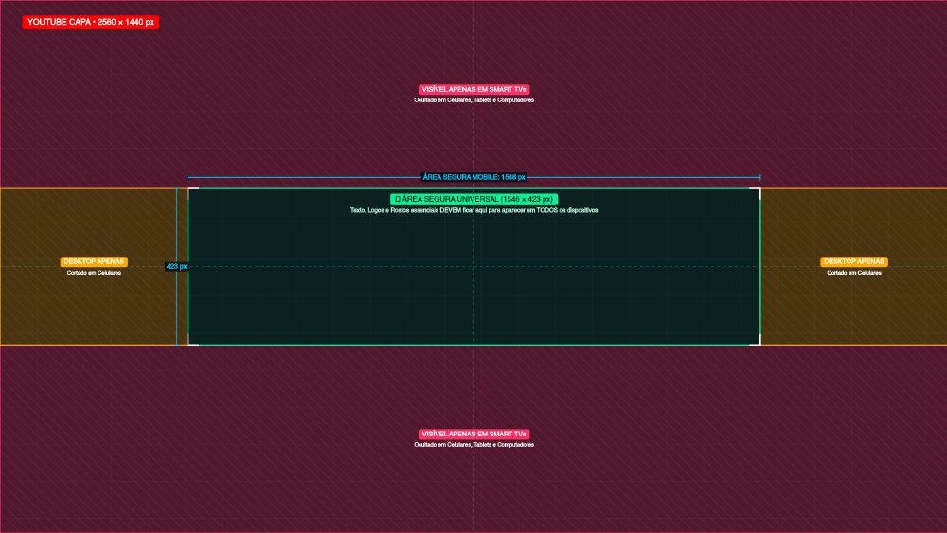
Task: Click the lower "Ocultado em Celulares, Tablets e Computadores" caption
Action: (473, 445)
